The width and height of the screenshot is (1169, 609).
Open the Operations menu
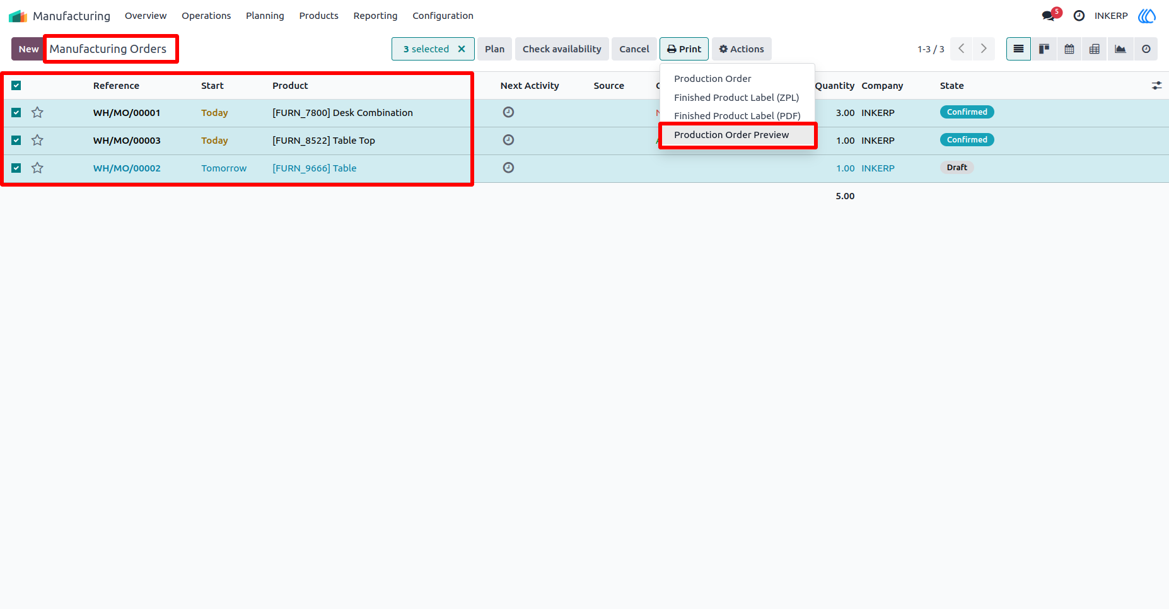coord(206,16)
